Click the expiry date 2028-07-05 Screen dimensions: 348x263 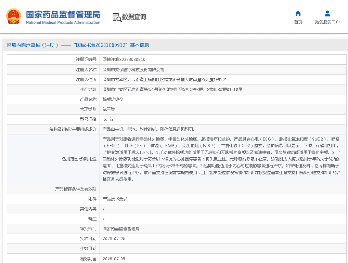[x=114, y=259]
